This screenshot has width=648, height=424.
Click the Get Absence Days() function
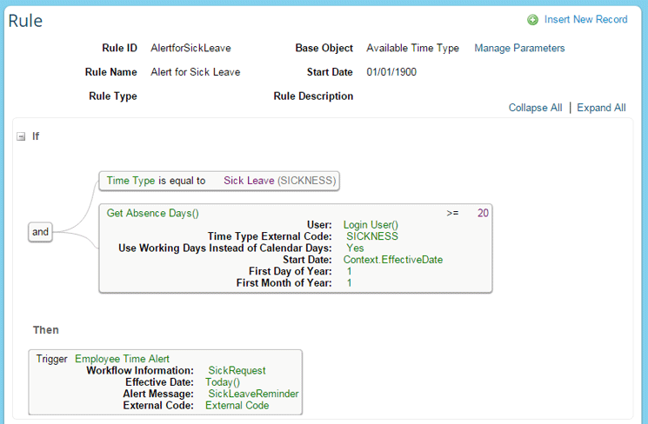(152, 212)
